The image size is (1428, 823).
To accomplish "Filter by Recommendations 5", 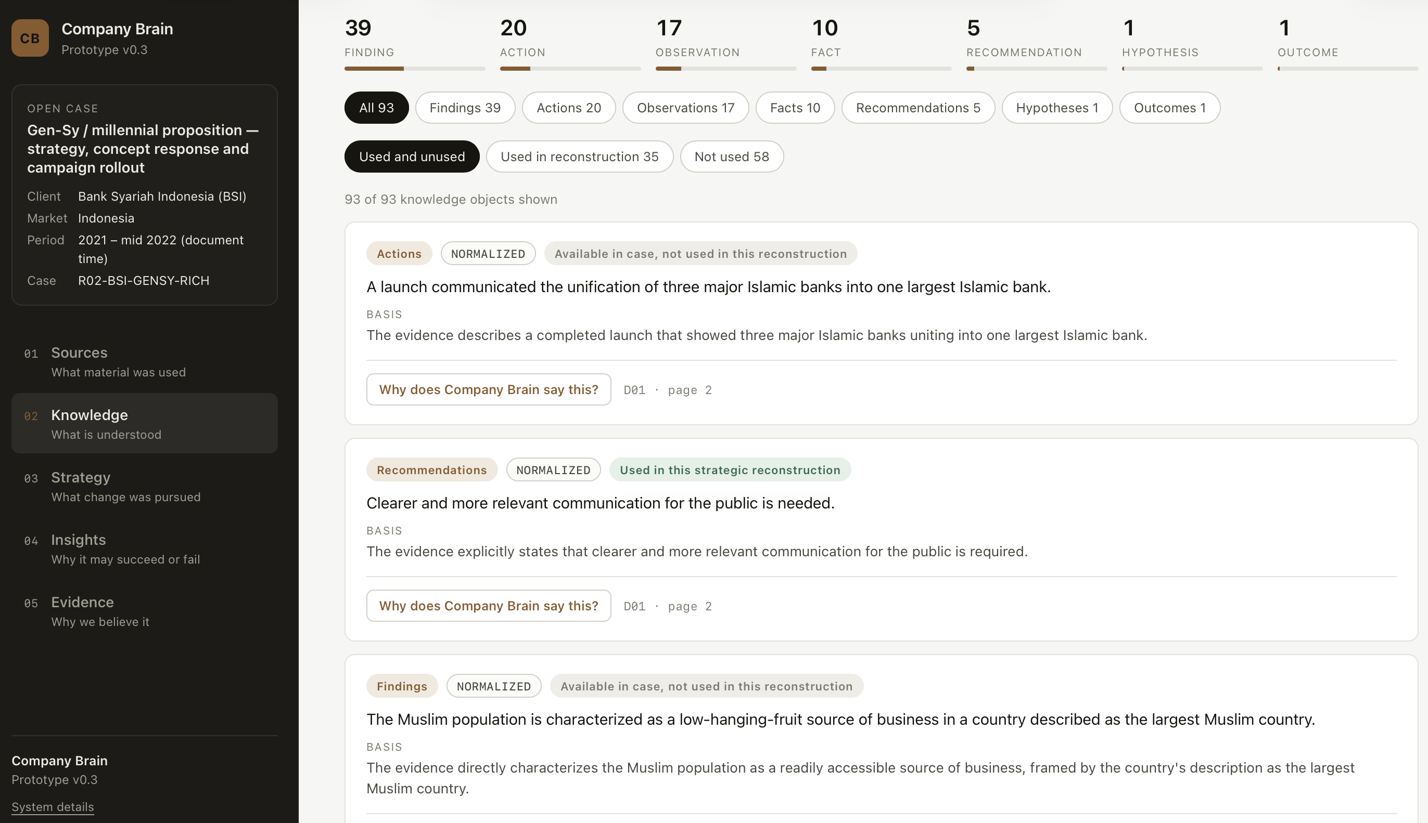I will 918,108.
